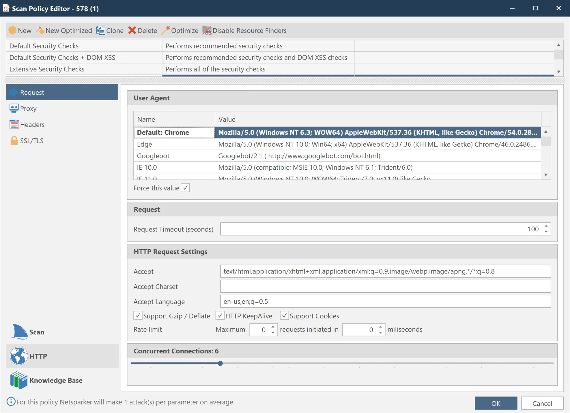Click the Clone policy icon
Screen dimensions: 570x413
tap(100, 30)
